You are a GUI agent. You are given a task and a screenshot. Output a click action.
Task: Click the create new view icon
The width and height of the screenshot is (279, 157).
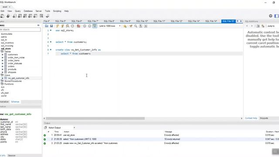point(25,16)
